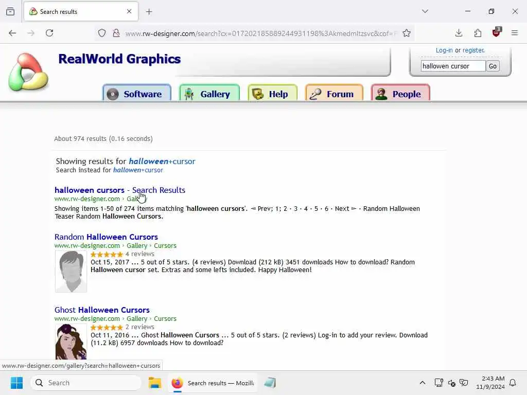Open Cursors breadcrumb under Ghost Halloween Cursors
The width and height of the screenshot is (527, 395).
pyautogui.click(x=165, y=318)
